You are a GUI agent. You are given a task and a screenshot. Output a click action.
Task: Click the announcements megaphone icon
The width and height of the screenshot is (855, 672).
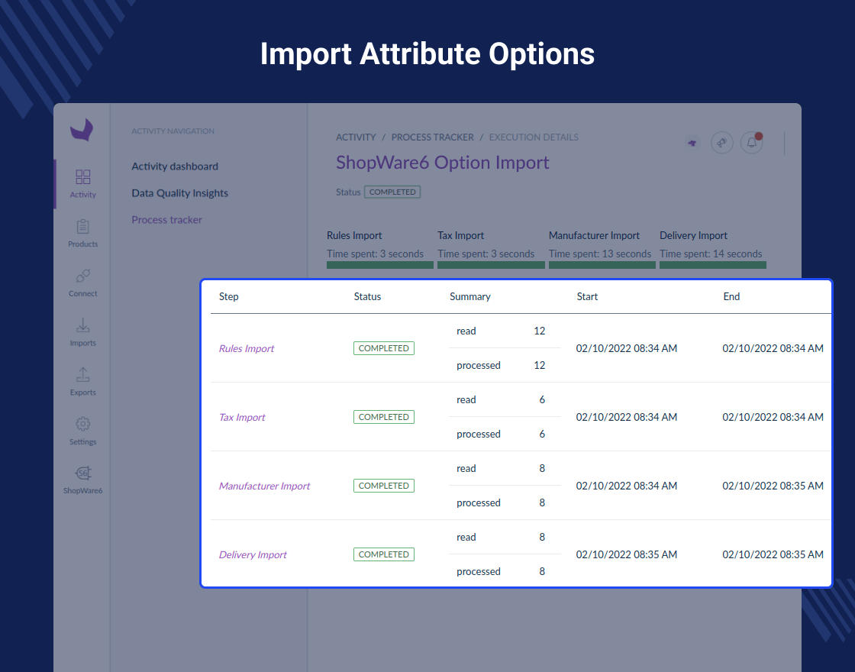coord(722,143)
